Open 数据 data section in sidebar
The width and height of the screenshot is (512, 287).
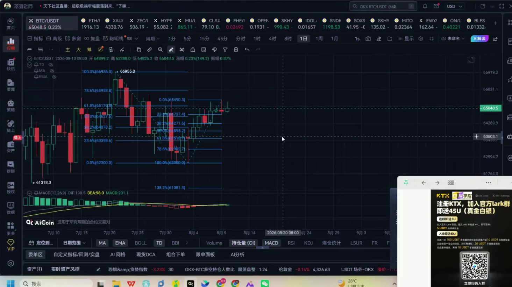click(x=11, y=208)
